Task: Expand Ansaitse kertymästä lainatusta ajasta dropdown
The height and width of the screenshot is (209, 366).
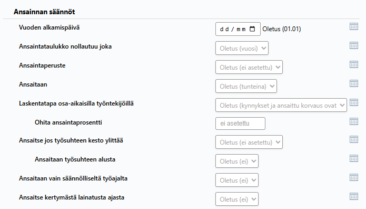Action: click(237, 199)
